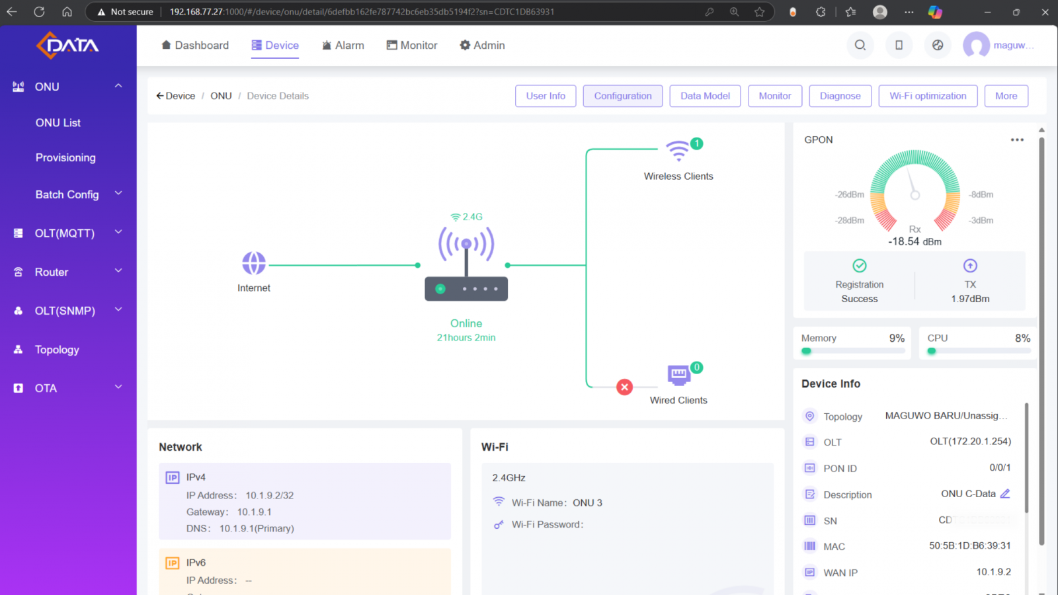
Task: Click the theme palette icon in header
Action: click(938, 45)
